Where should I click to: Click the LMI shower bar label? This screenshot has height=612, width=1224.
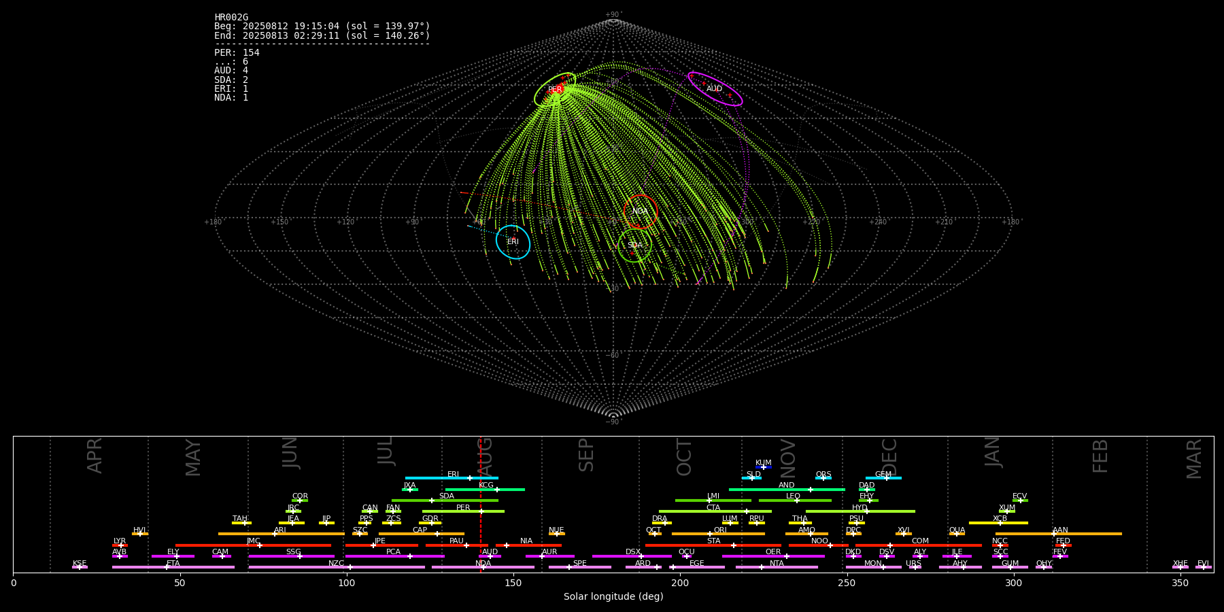click(x=713, y=496)
